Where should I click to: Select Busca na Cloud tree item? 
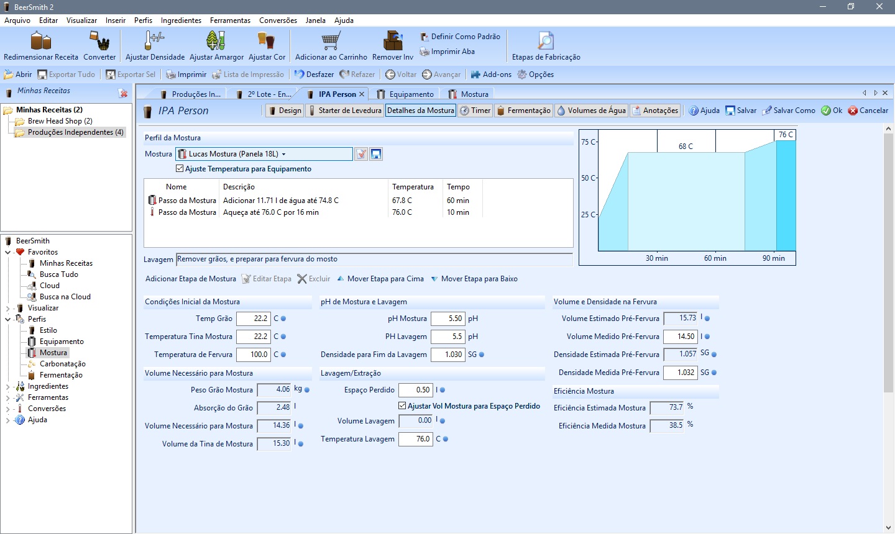pyautogui.click(x=65, y=297)
